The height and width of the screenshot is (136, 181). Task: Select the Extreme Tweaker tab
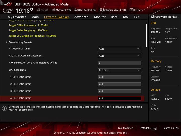coord(57,17)
